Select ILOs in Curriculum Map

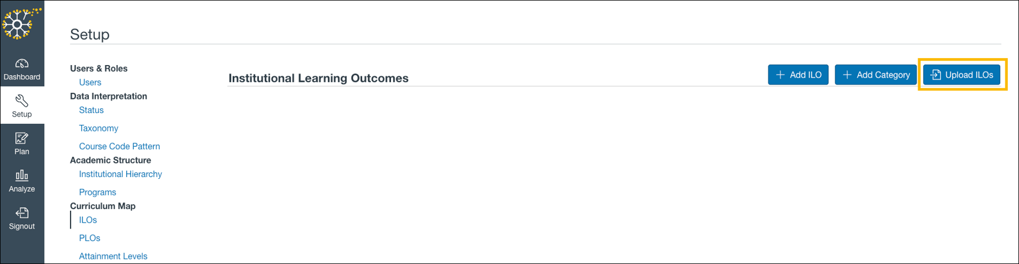pos(88,220)
